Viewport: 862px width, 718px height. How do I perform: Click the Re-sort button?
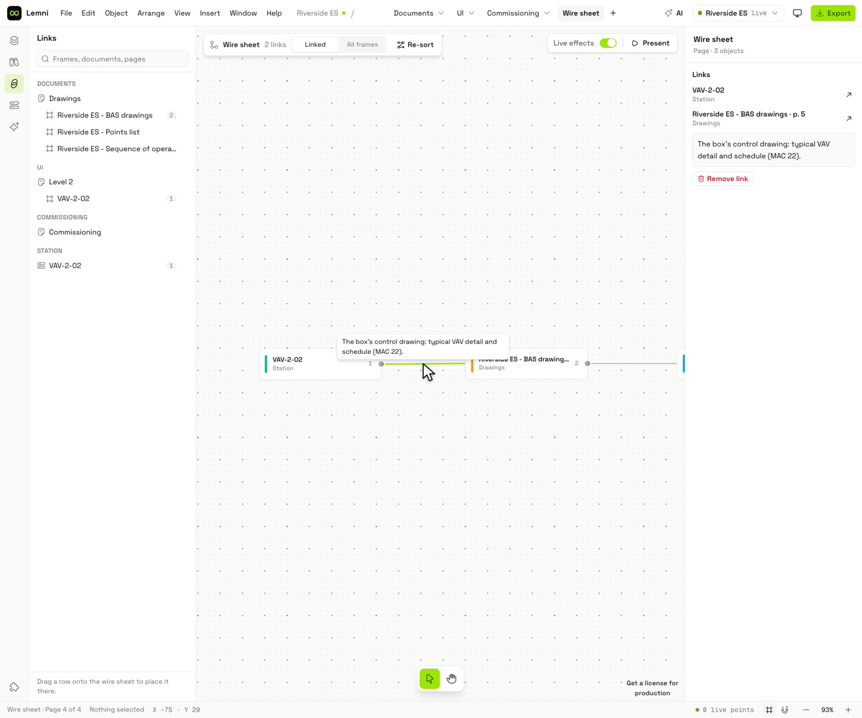415,45
